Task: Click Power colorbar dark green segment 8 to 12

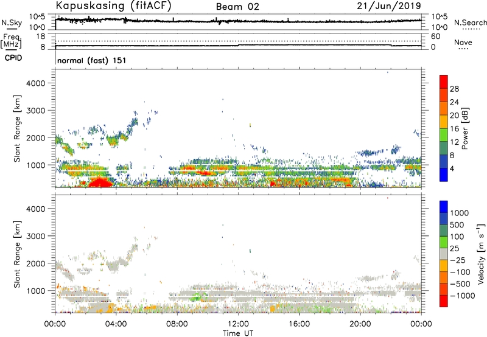Action: [x=444, y=148]
